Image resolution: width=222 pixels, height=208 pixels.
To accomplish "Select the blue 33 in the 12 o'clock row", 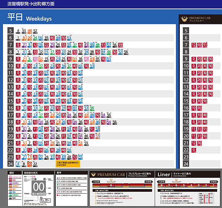I will click(x=58, y=80).
